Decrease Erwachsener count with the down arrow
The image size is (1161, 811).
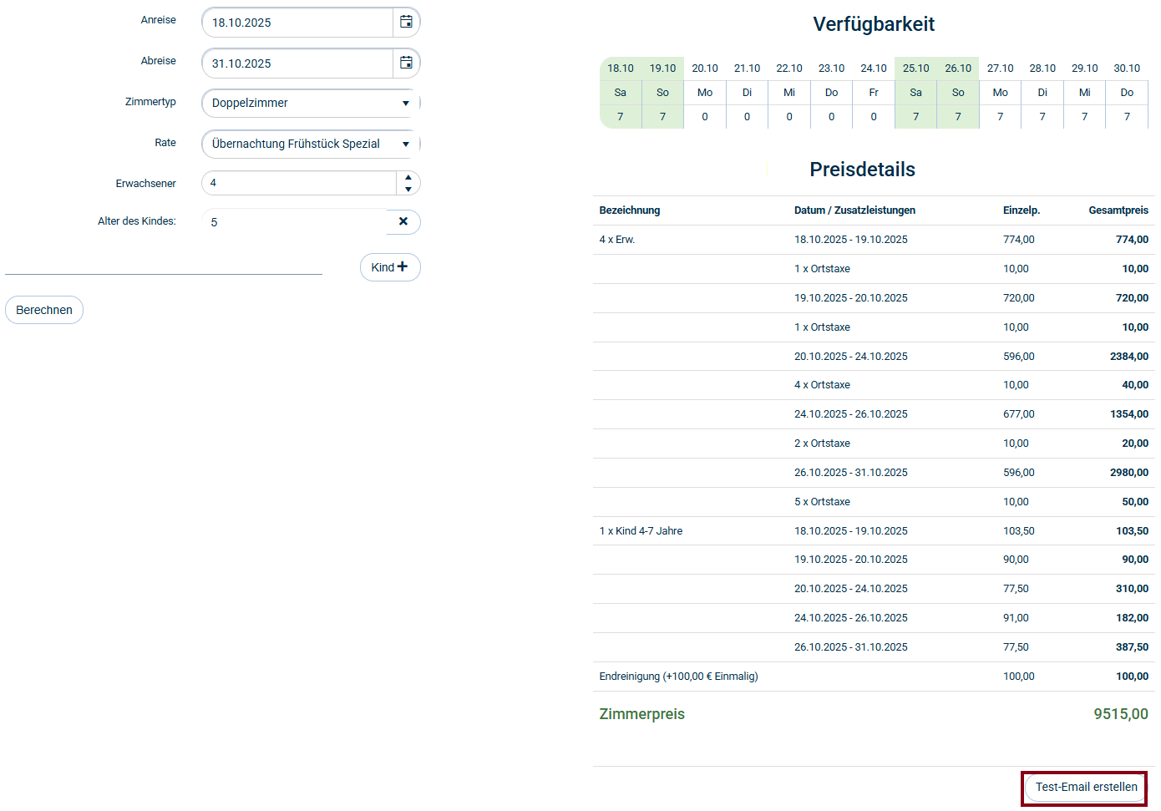point(408,189)
